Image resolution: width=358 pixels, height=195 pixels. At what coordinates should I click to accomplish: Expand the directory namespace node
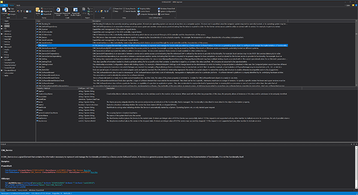tap(2, 34)
